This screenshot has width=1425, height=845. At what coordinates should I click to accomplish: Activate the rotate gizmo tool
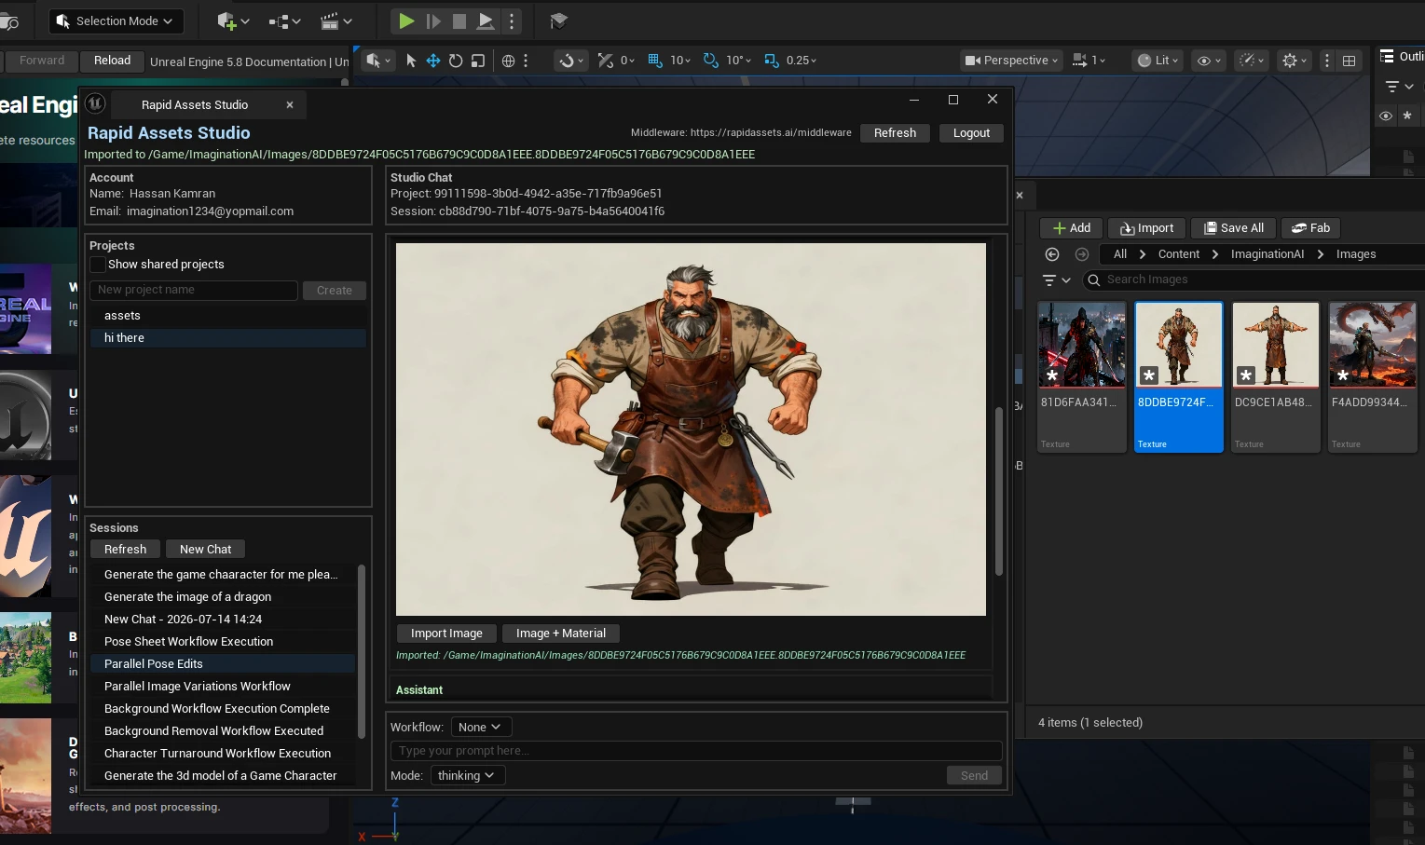(456, 61)
